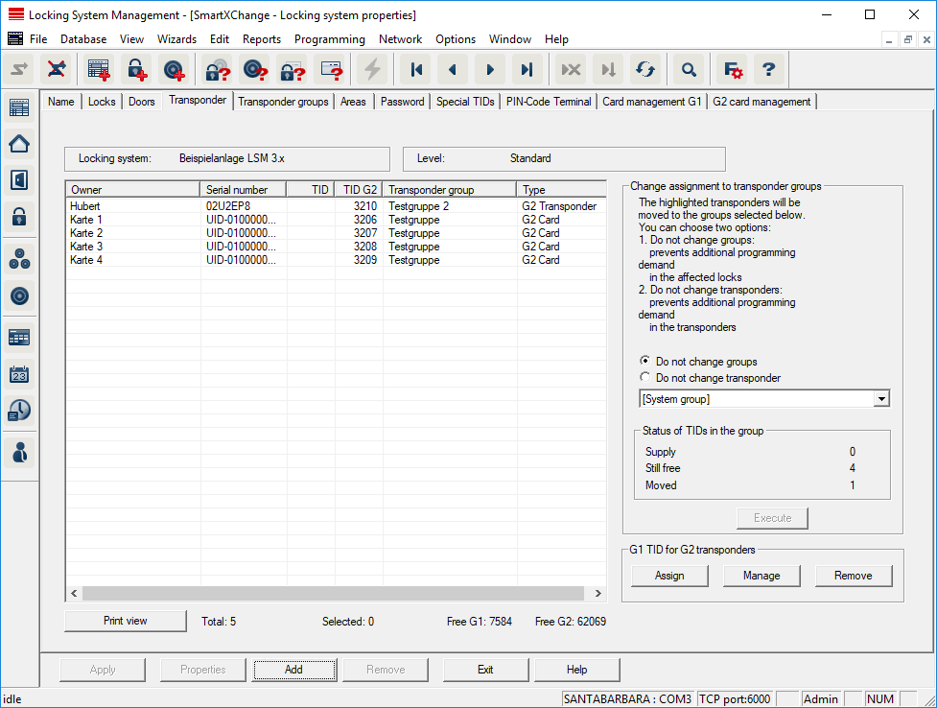This screenshot has width=937, height=708.
Task: Go to first record arrow icon
Action: click(x=416, y=69)
